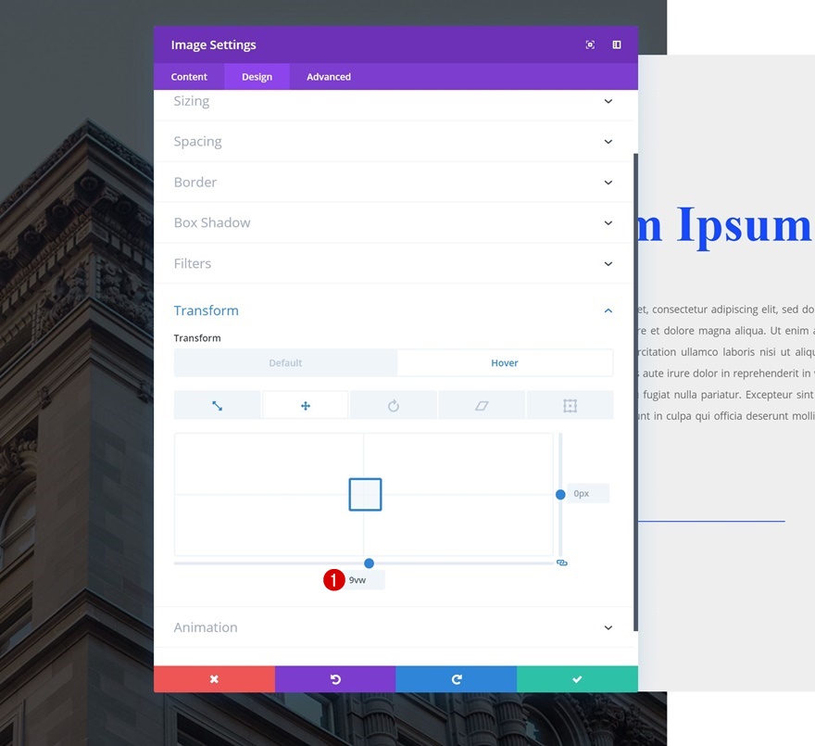
Task: Expand the Spacing section
Action: click(394, 142)
